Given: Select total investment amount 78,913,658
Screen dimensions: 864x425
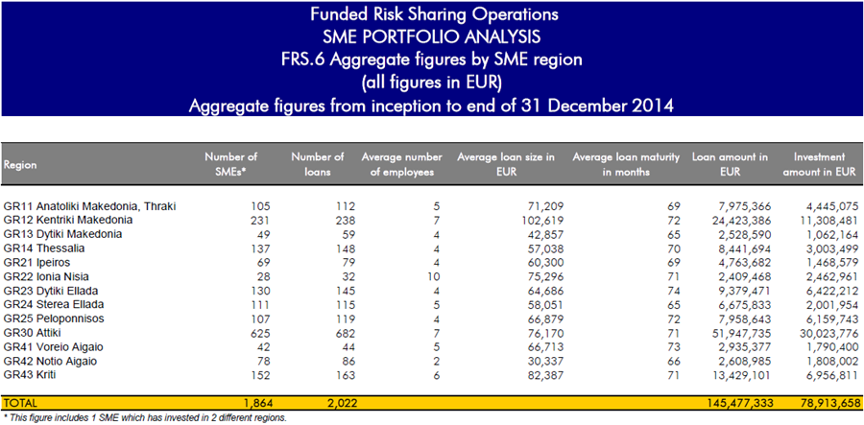Looking at the screenshot, I should click(829, 404).
